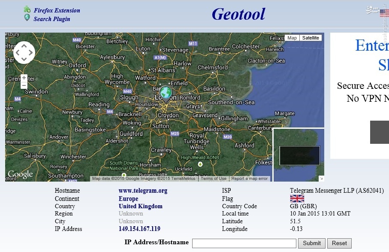
Task: Click the M25 motorway label on map
Action: [175, 134]
